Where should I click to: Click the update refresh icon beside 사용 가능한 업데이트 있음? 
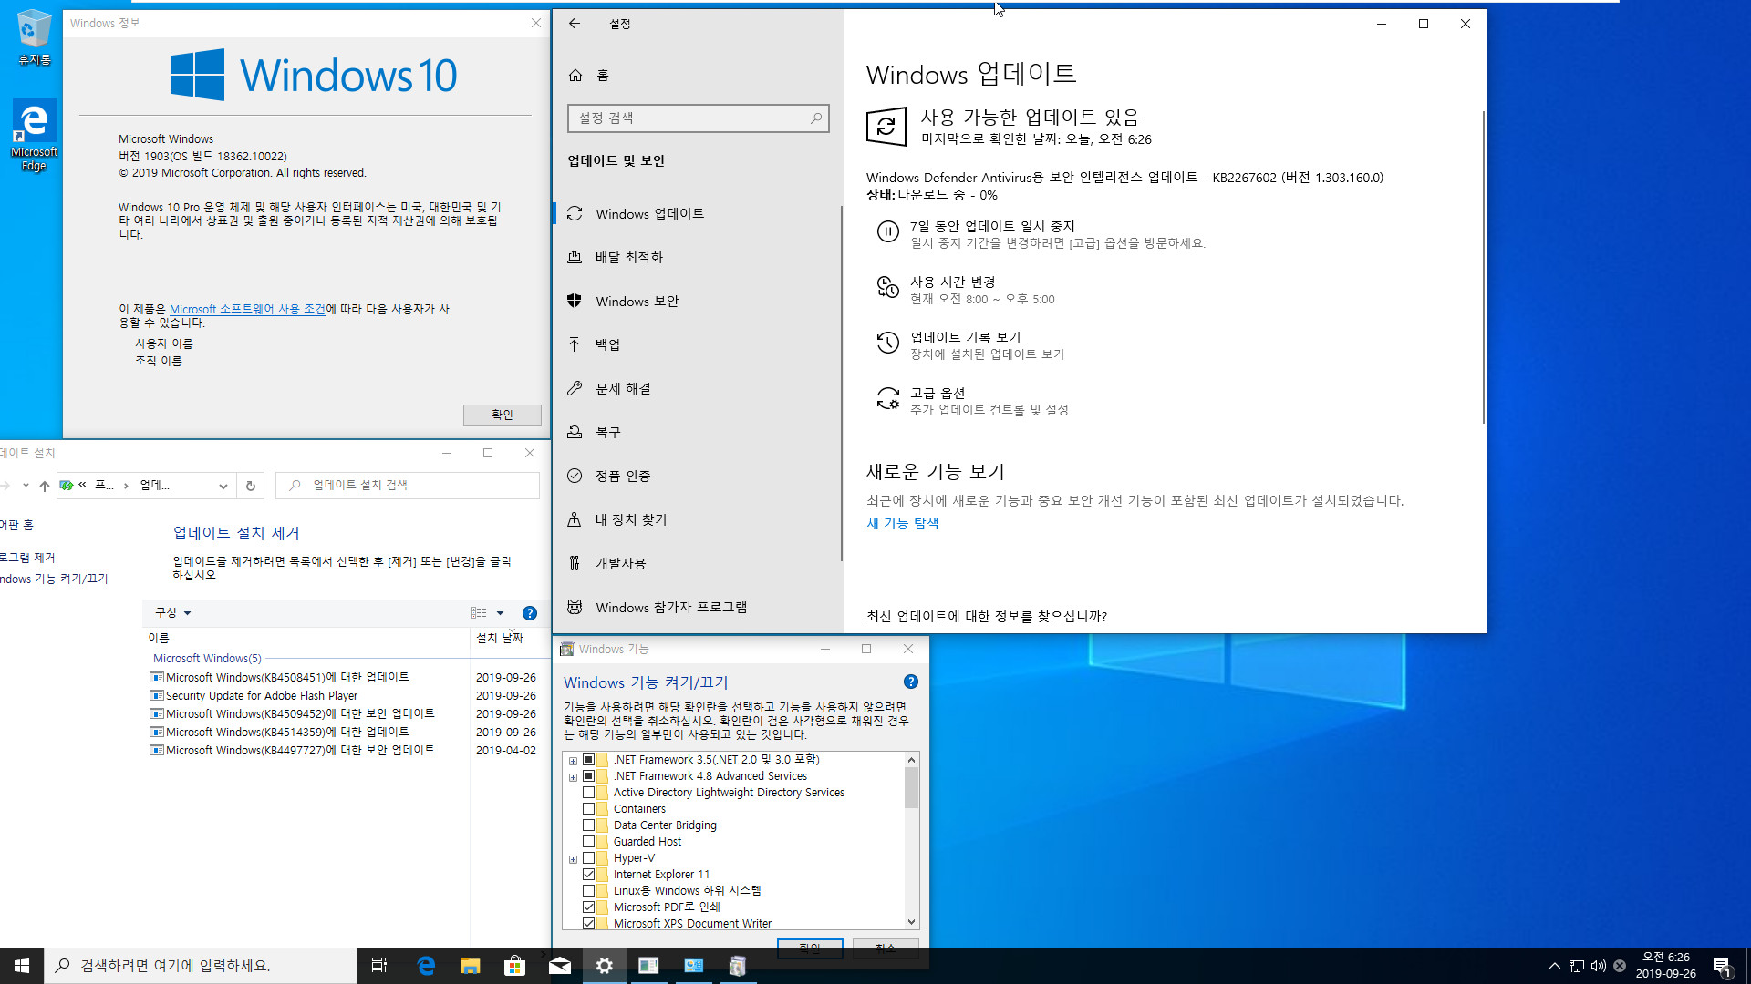pos(886,127)
